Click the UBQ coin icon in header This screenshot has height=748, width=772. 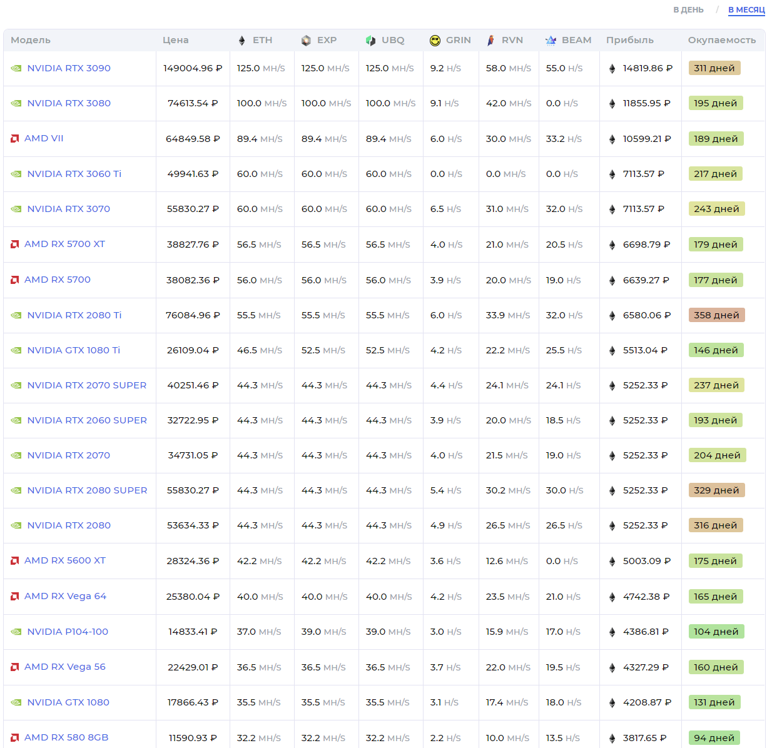point(370,41)
